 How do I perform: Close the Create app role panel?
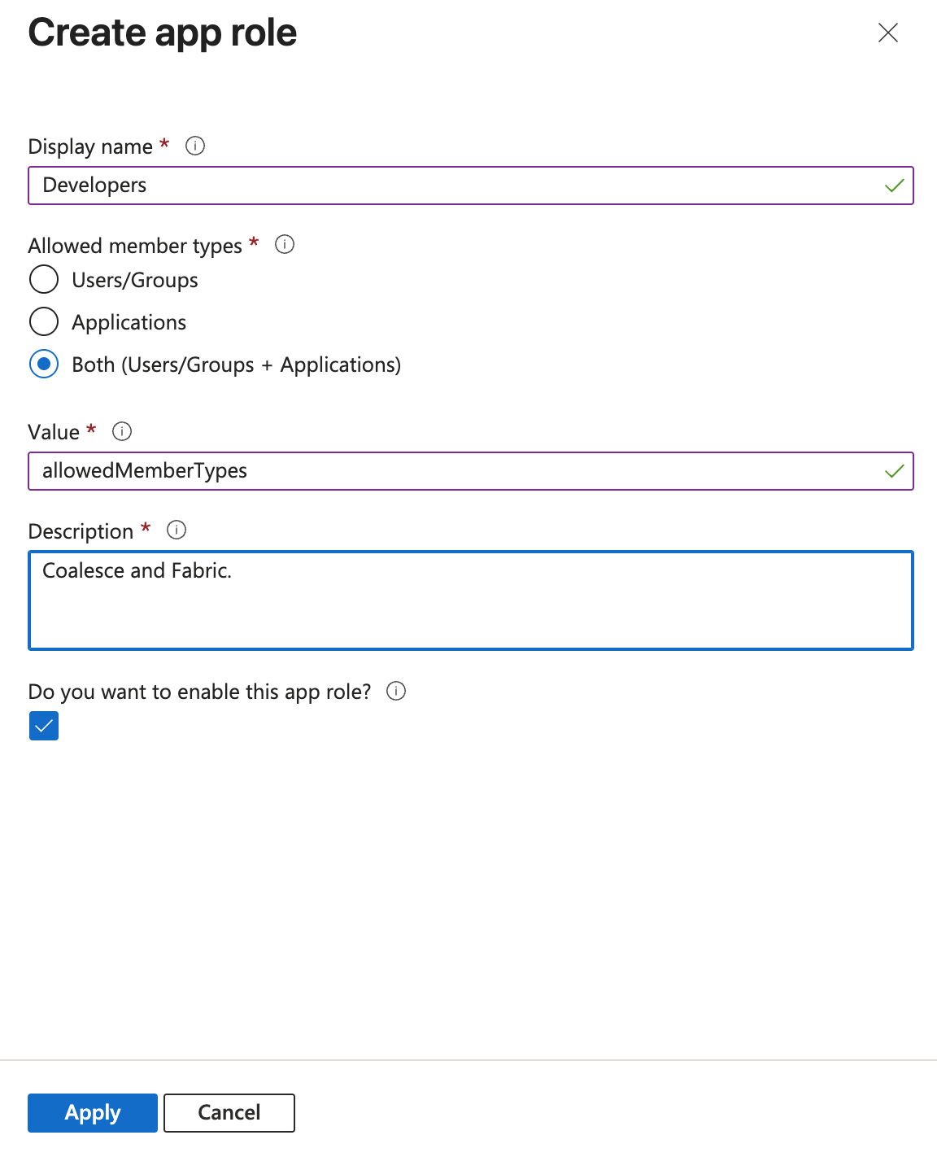(x=887, y=33)
